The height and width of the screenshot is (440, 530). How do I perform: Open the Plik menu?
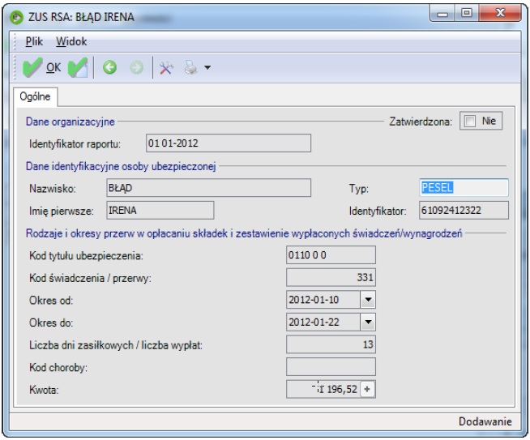(x=34, y=41)
